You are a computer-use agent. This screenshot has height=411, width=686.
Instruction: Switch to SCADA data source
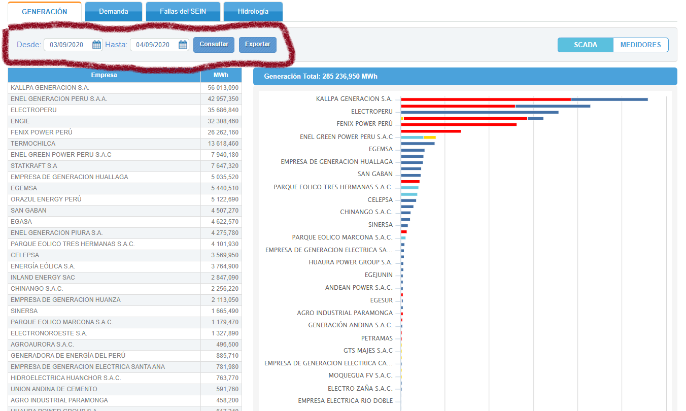point(585,45)
